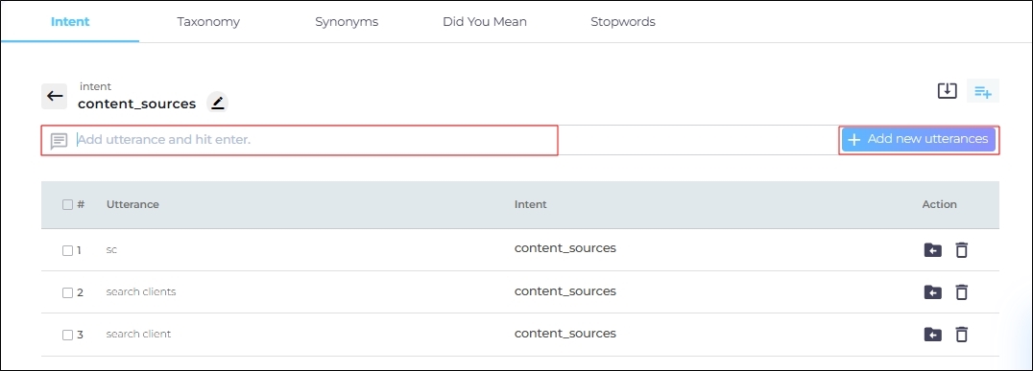Delete the 'sc' utterance

tap(962, 250)
